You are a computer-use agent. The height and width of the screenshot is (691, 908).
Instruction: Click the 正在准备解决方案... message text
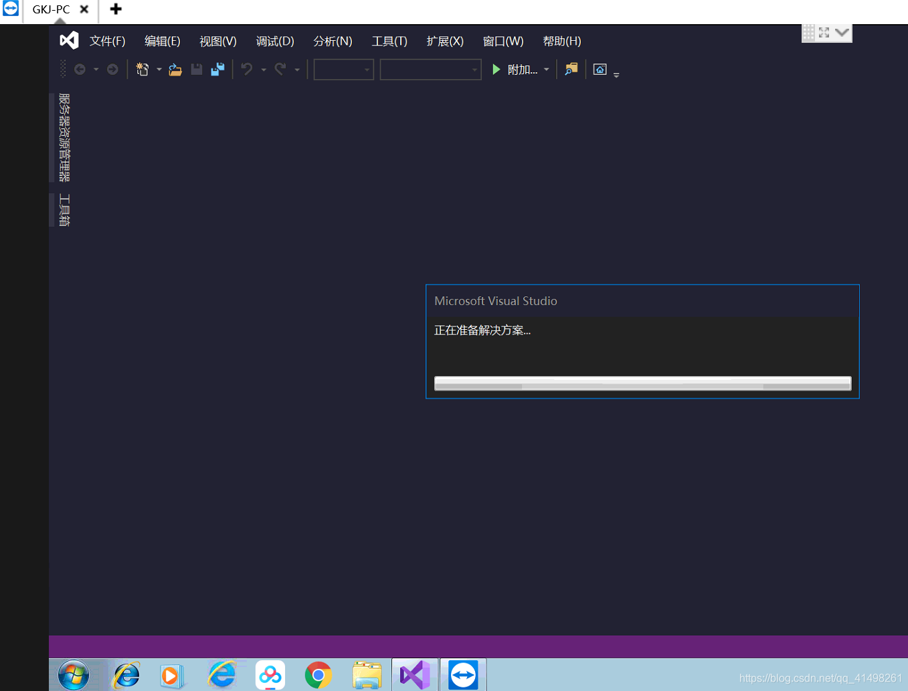pos(482,330)
